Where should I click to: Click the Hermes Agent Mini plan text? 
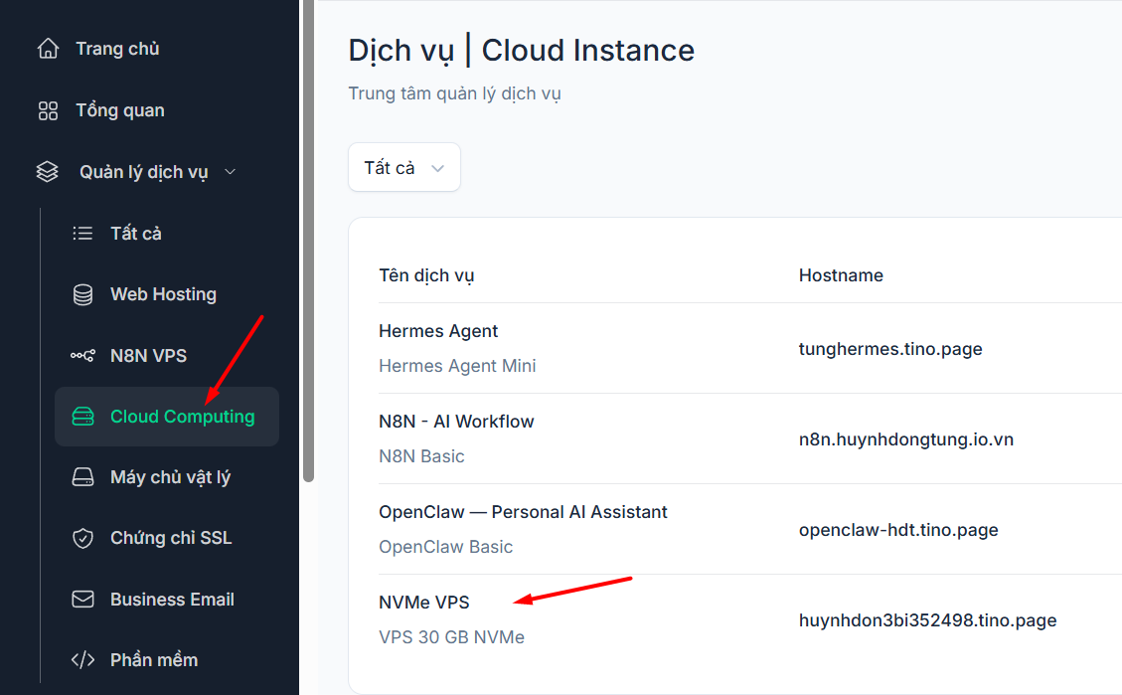click(x=457, y=366)
